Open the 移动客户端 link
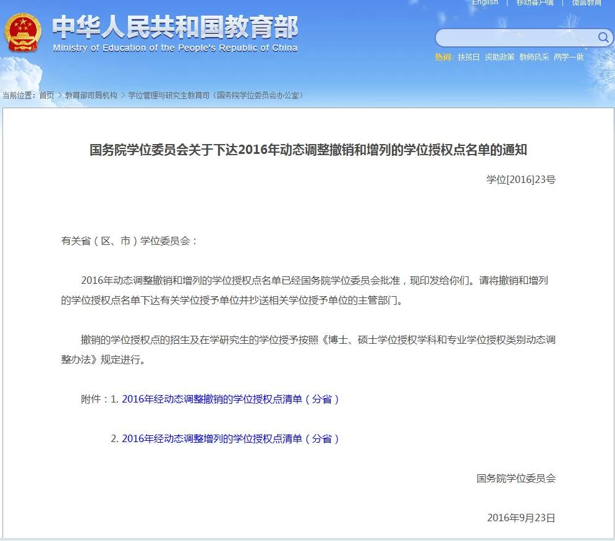615x541 pixels. (535, 2)
